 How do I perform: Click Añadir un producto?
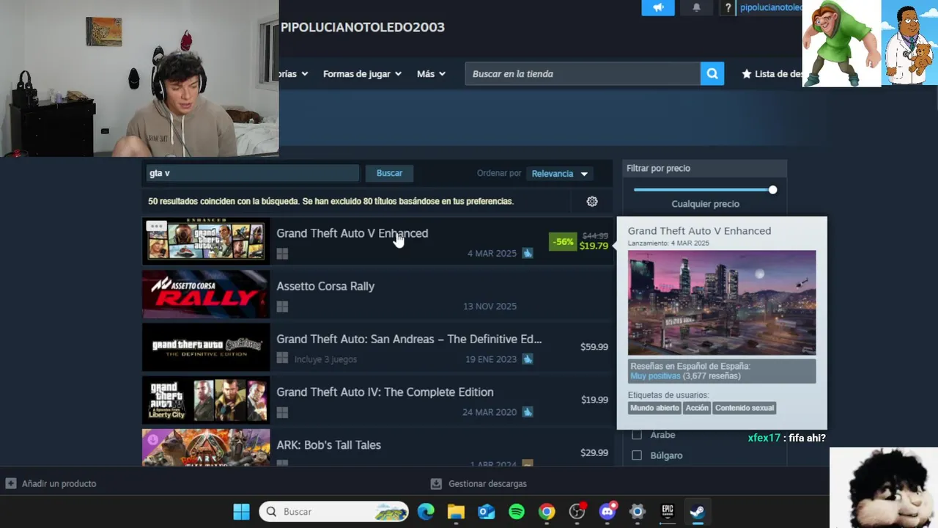[59, 483]
